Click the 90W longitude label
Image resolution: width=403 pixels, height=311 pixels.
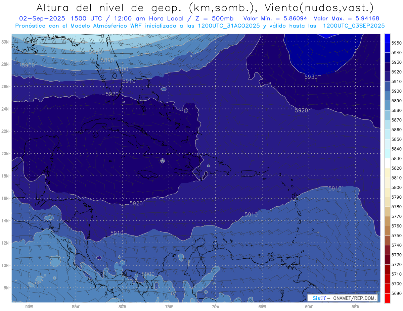click(x=29, y=307)
